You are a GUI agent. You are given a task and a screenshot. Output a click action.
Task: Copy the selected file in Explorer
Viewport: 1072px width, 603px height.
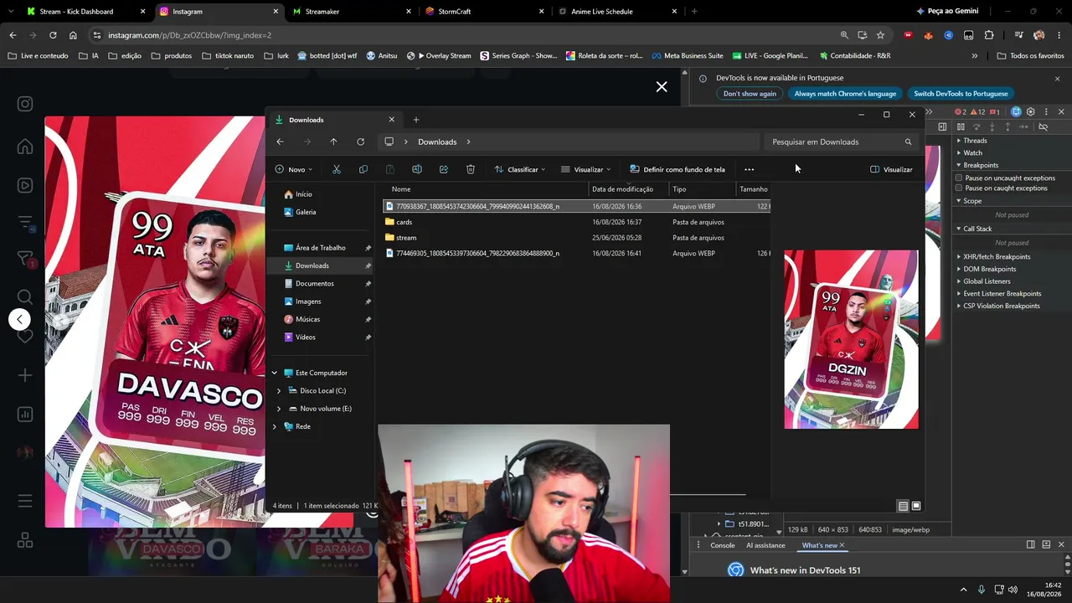(363, 169)
